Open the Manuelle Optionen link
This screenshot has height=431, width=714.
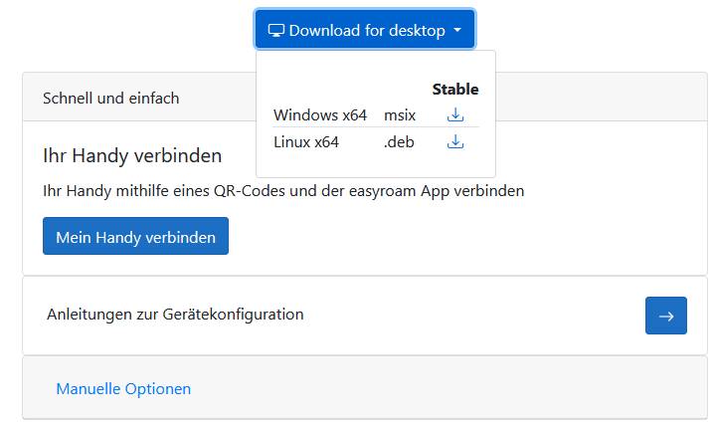click(123, 388)
